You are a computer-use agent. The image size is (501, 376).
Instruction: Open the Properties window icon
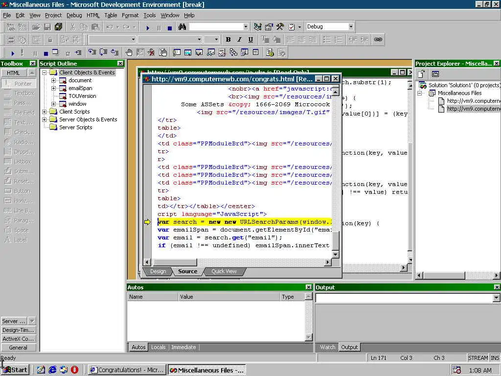(x=269, y=27)
